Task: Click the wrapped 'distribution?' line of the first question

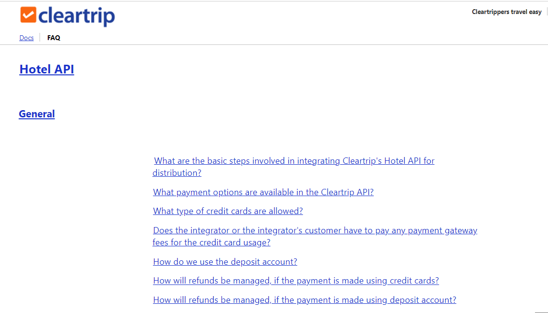Action: 177,173
